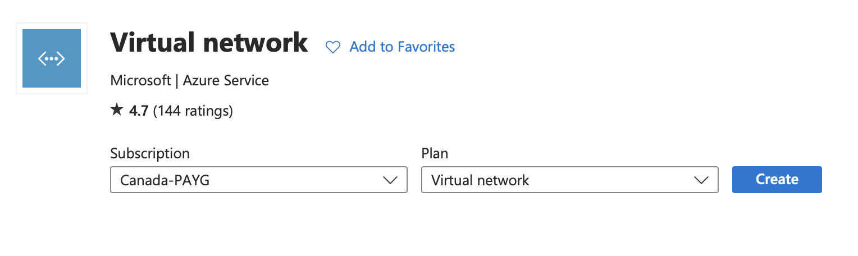This screenshot has width=858, height=256.
Task: Click the star rating icon
Action: coord(117,111)
